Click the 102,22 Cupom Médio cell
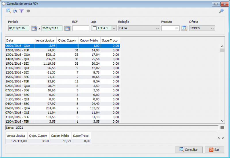 point(90,108)
